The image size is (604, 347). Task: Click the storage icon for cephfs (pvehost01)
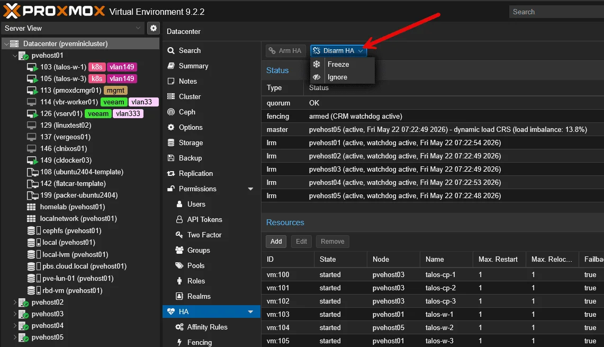coord(34,230)
